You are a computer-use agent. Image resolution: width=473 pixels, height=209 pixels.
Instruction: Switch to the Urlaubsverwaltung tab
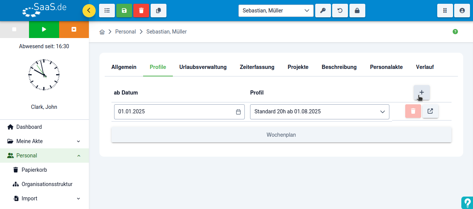203,67
